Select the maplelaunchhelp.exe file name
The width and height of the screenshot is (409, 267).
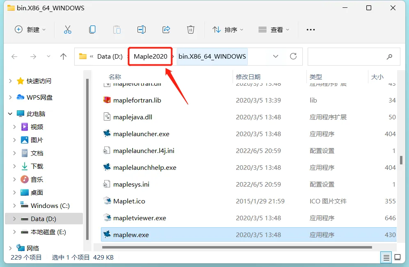(145, 167)
